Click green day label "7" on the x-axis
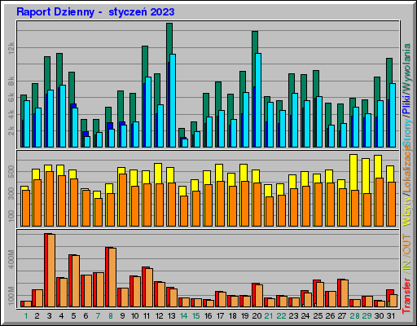The image size is (417, 326). (98, 316)
